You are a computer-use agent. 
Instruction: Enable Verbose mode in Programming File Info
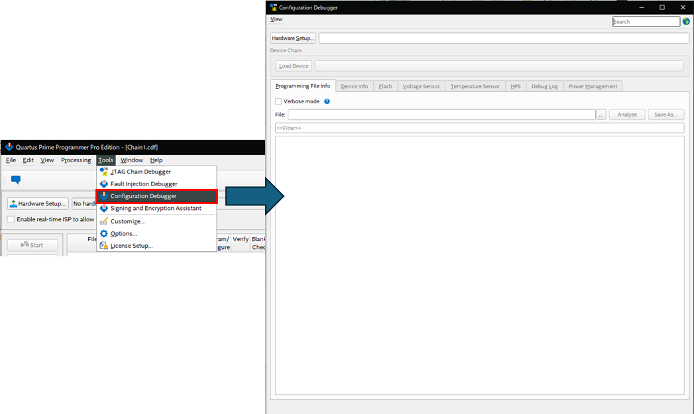(x=279, y=101)
